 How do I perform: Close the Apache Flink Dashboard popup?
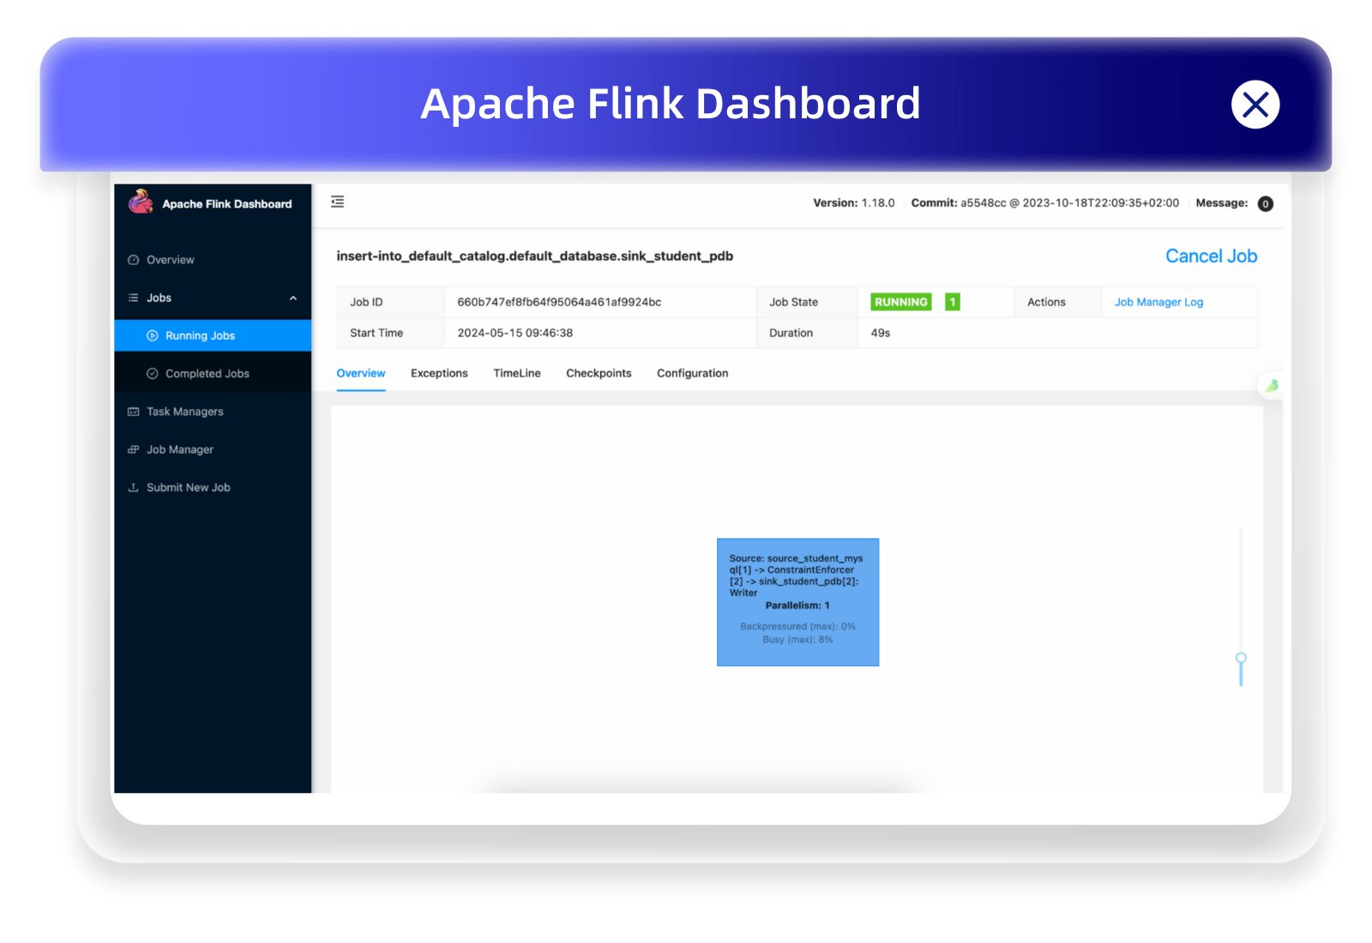point(1255,105)
